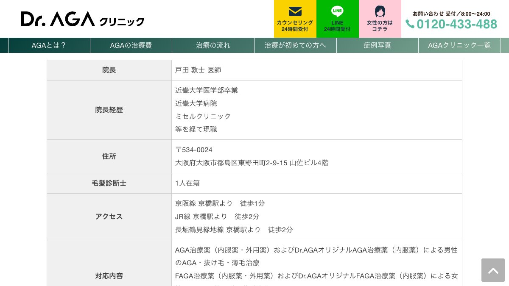Open the 治療が初めての方へ menu item

295,45
